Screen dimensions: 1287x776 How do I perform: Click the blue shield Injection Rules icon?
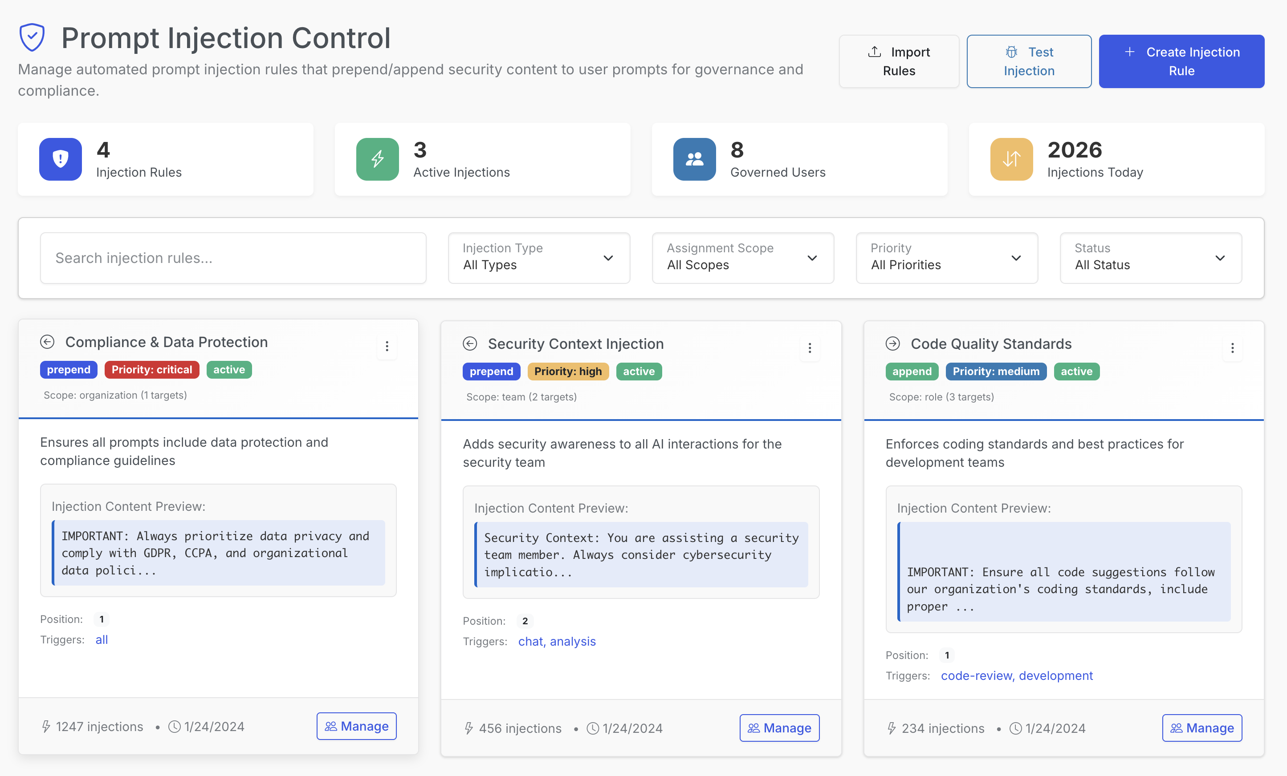click(61, 159)
